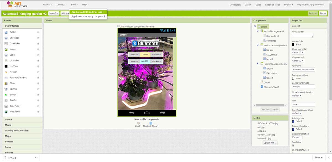Click the PrimaryColor Default swatch
The width and height of the screenshot is (332, 162).
[x=294, y=121]
